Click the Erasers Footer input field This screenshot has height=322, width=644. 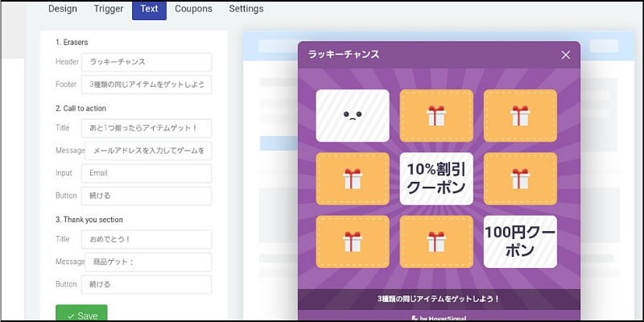point(147,85)
